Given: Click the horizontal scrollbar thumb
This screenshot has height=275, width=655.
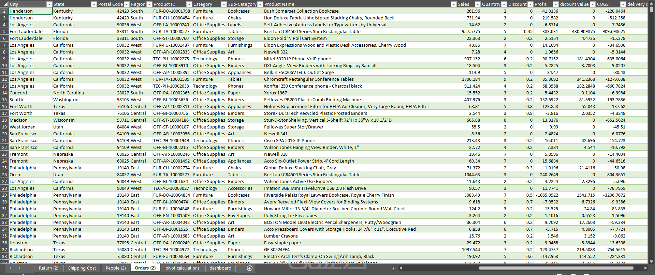Looking at the screenshot, I should tap(556, 268).
